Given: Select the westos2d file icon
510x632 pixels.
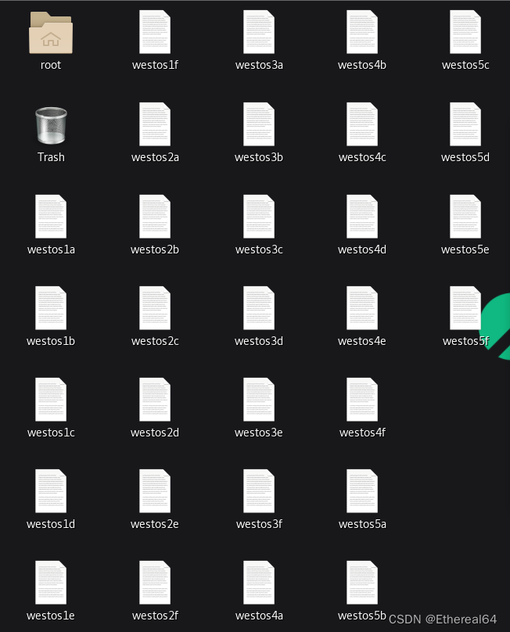Looking at the screenshot, I should click(x=155, y=400).
